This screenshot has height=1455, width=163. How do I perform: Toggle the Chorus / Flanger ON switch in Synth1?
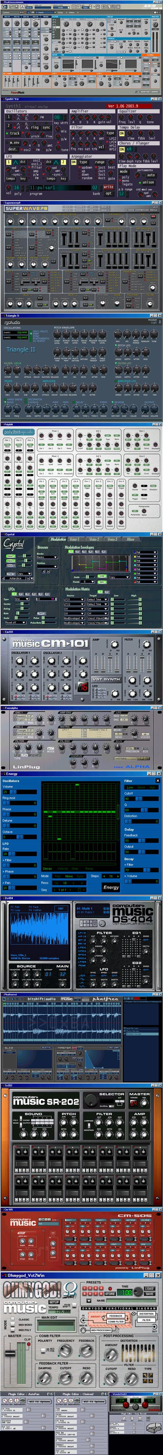[x=122, y=149]
